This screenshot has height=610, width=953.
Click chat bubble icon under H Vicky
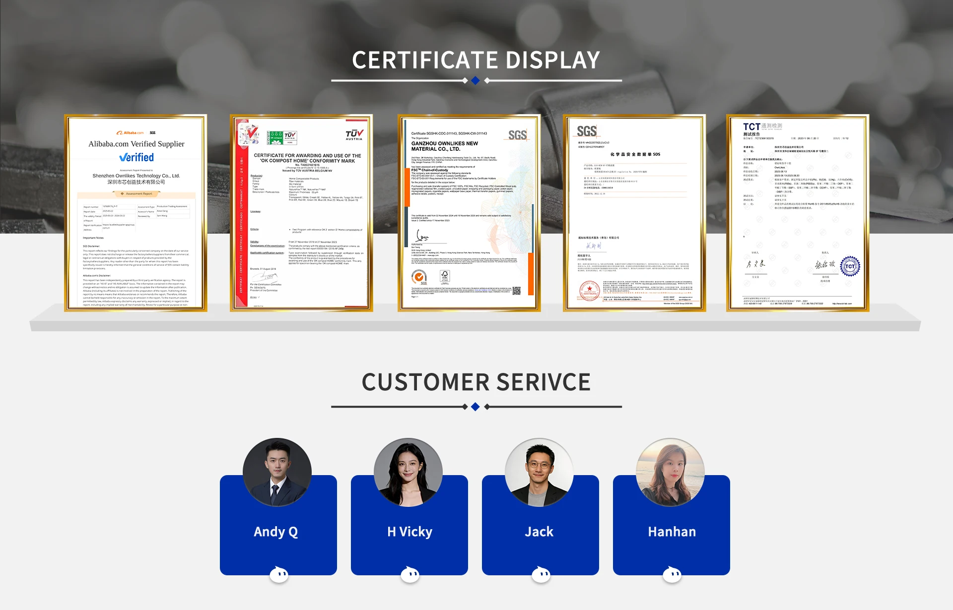click(x=410, y=575)
